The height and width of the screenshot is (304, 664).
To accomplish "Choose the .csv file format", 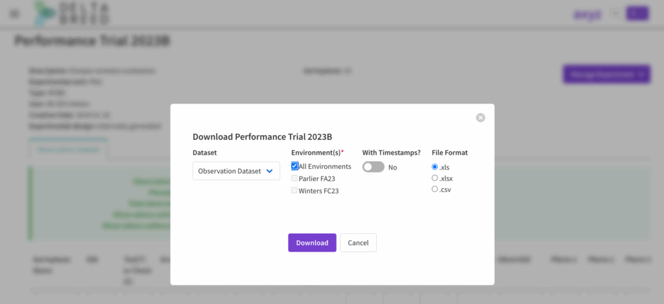I will 435,189.
